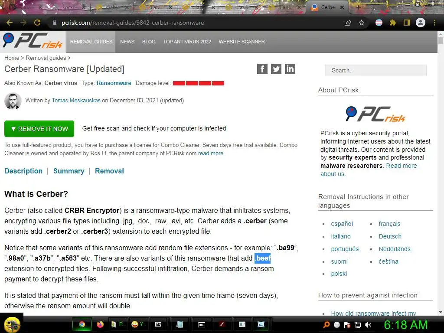
Task: Switch instructions to suomi
Action: [x=339, y=261]
